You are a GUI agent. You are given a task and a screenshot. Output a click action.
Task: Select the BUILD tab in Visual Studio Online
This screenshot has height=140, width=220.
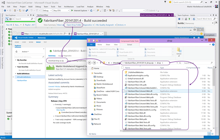(x=38, y=42)
